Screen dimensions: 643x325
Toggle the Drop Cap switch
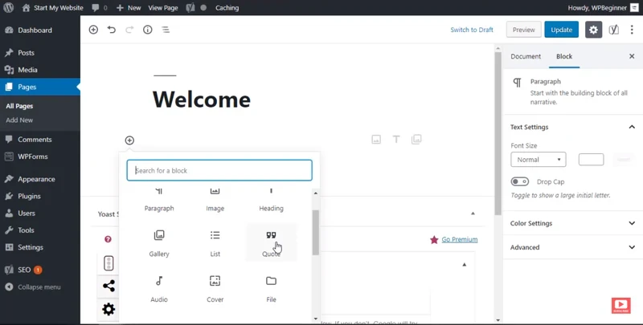coord(519,181)
